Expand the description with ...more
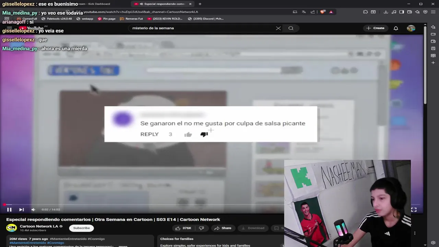 tap(123, 246)
